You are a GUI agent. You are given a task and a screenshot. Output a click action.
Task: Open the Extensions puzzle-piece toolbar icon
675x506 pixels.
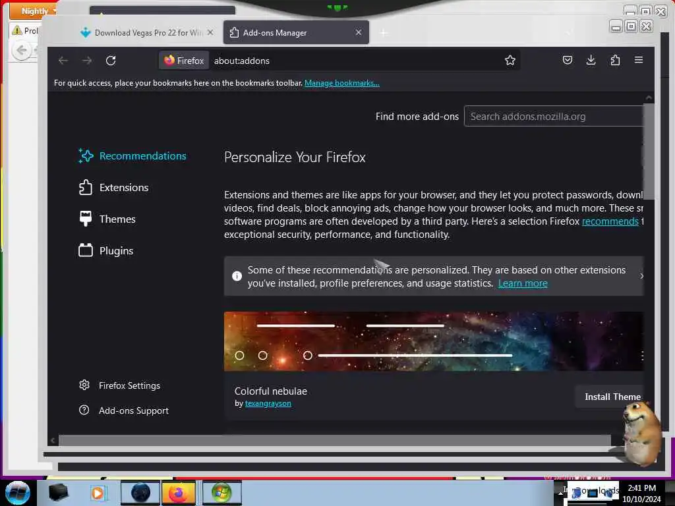pyautogui.click(x=615, y=60)
